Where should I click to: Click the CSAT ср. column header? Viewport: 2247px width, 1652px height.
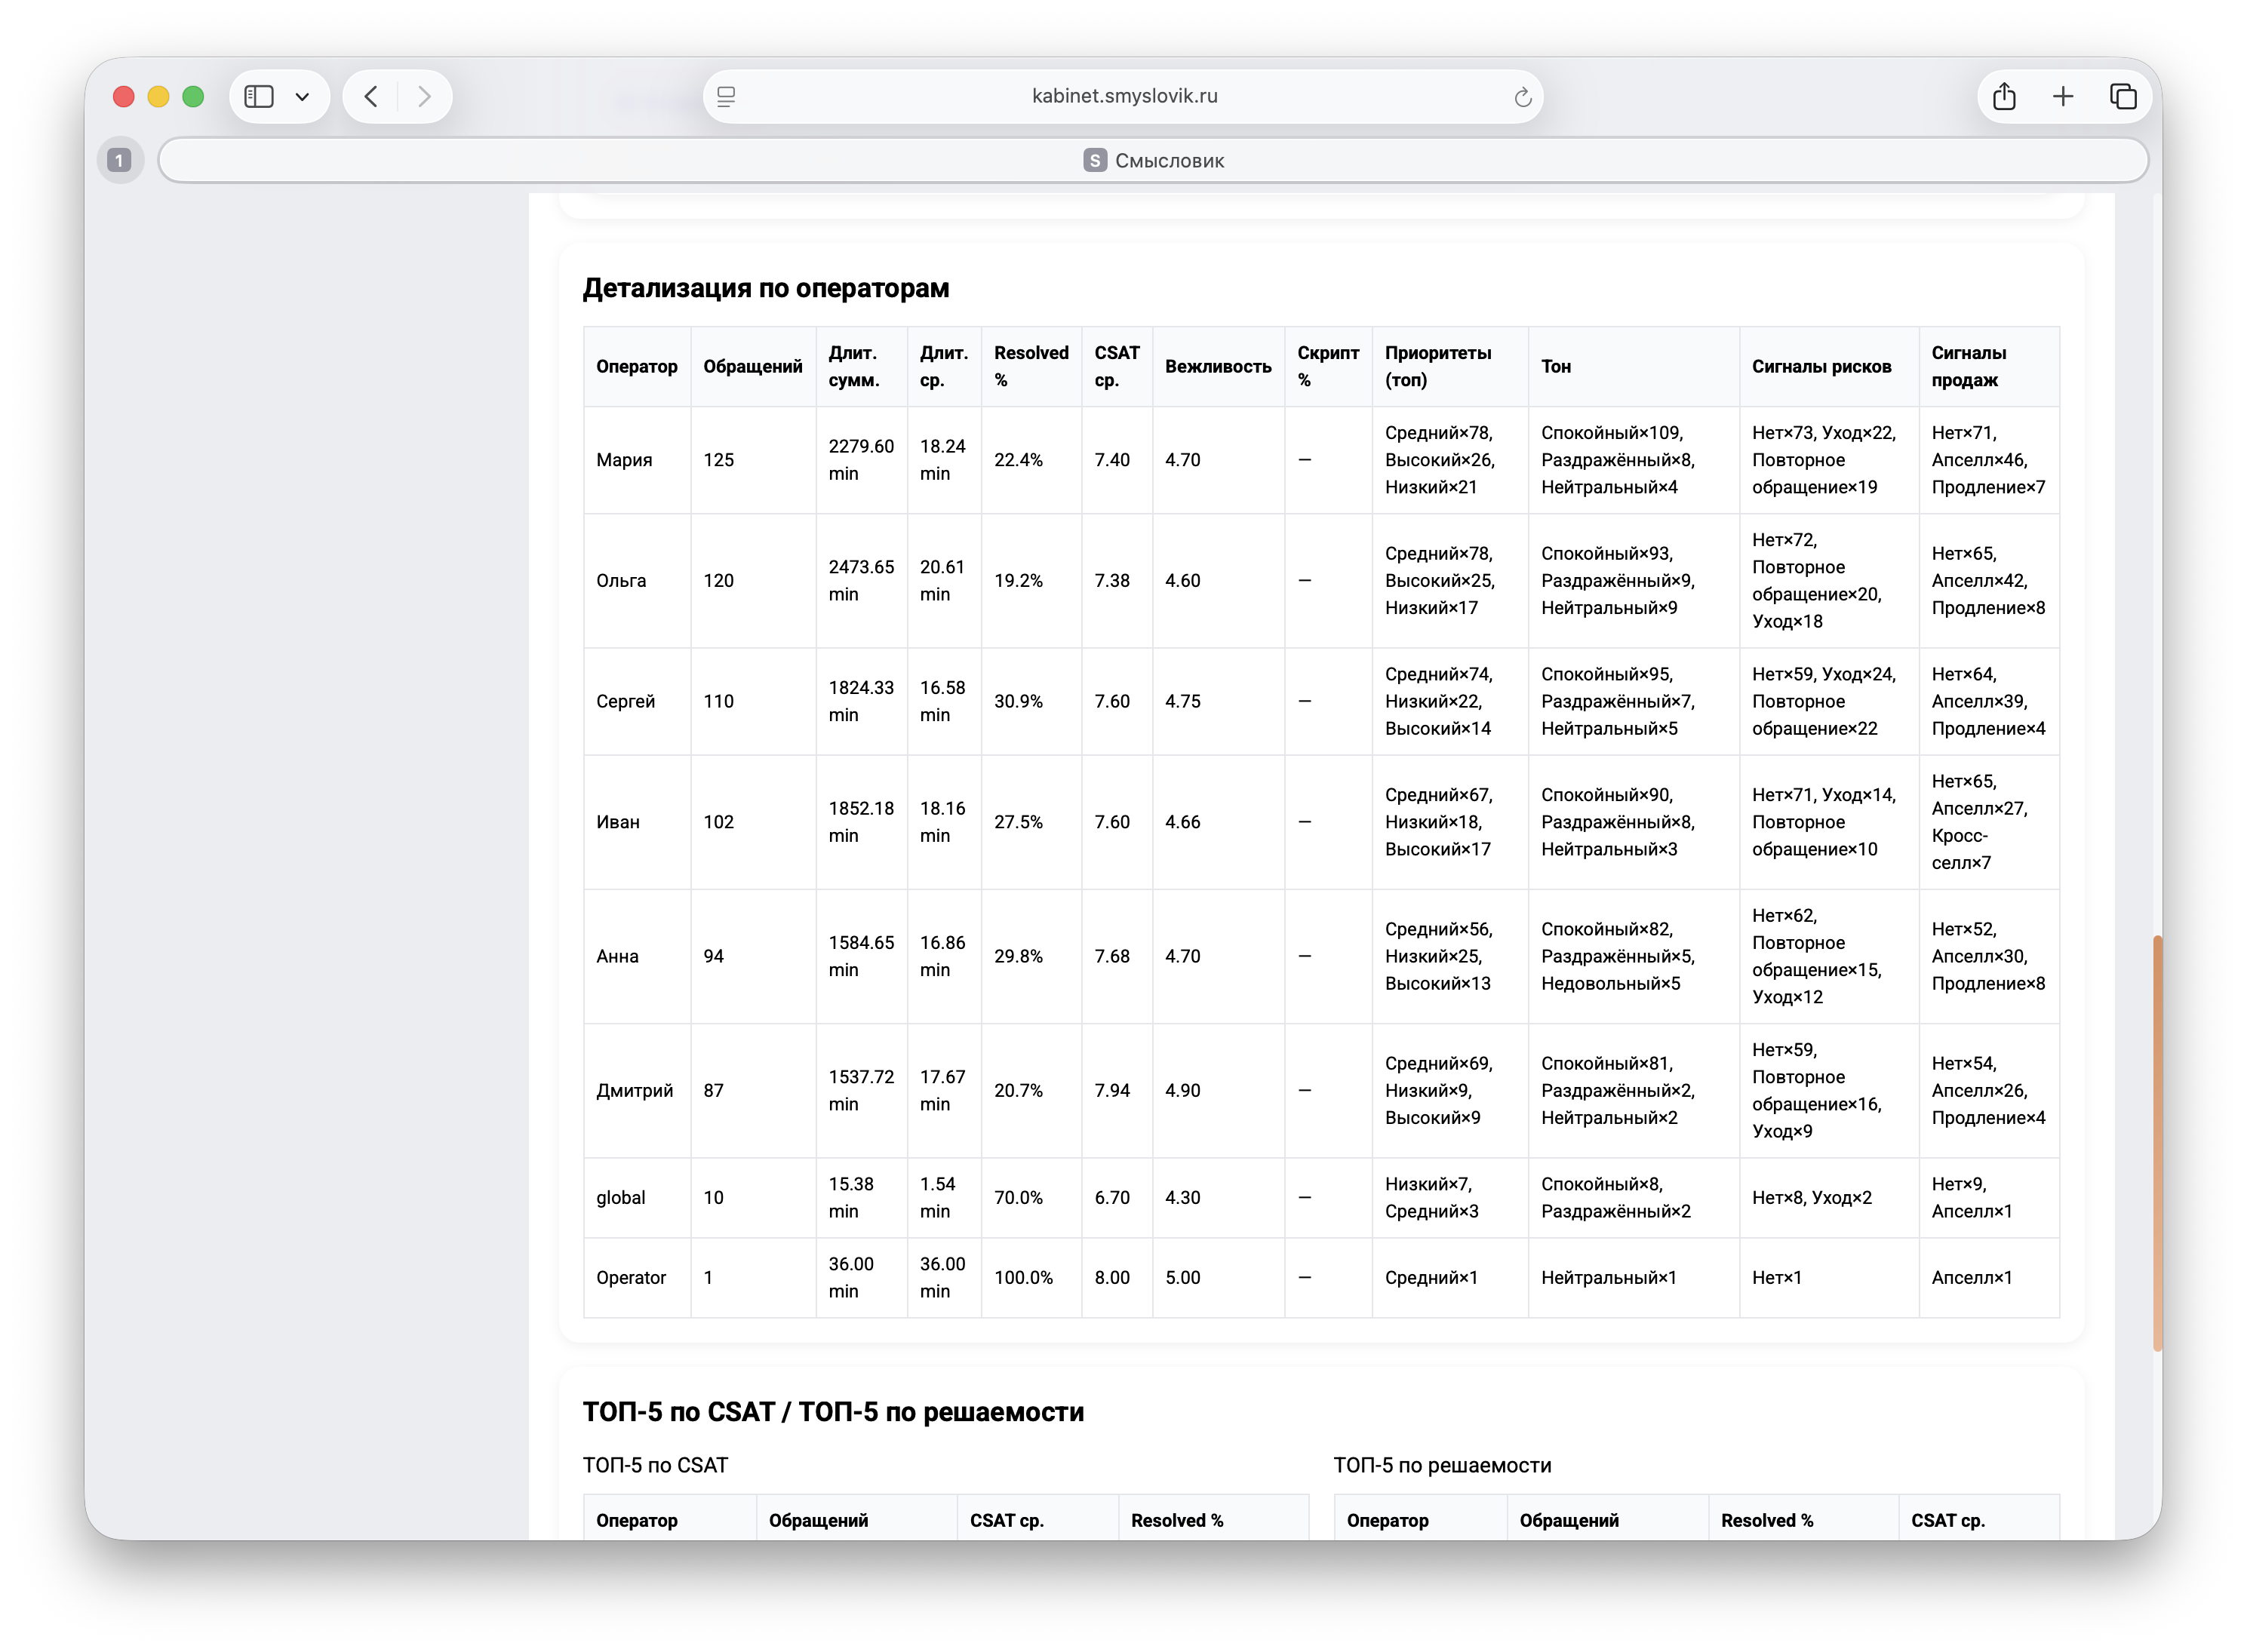1116,366
